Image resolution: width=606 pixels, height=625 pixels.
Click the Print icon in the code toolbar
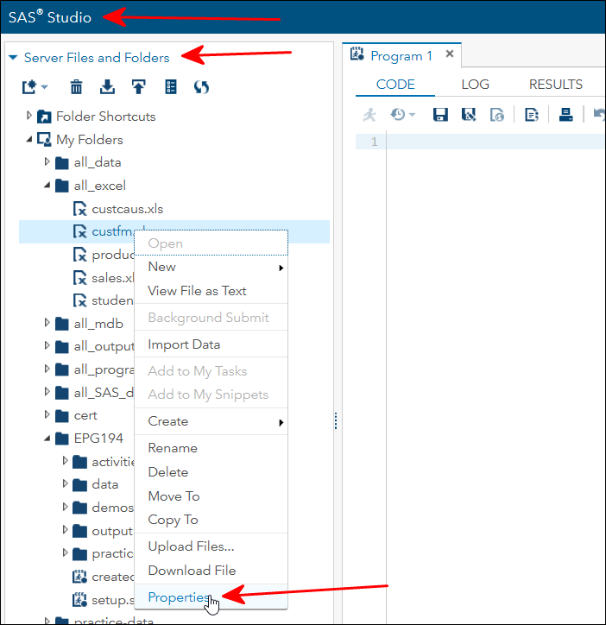tap(565, 115)
